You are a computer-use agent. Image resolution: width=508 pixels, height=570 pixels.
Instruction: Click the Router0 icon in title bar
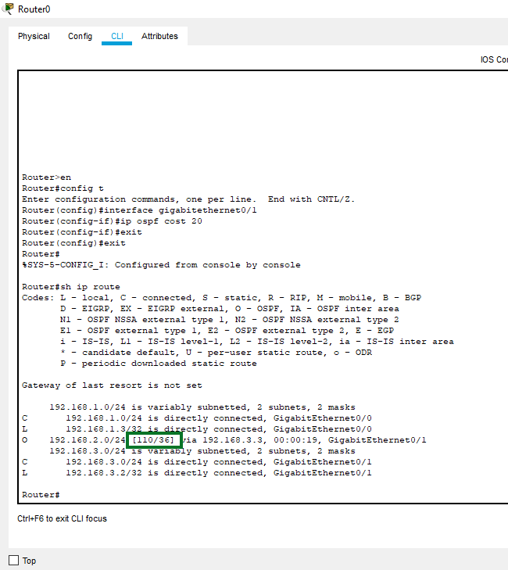[x=8, y=9]
